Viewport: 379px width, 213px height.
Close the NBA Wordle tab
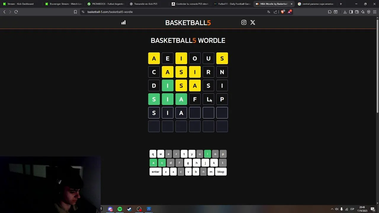point(291,4)
